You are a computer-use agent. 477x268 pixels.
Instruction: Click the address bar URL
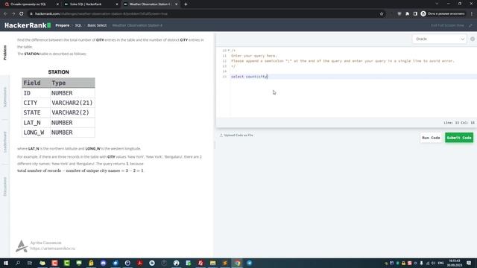coord(101,13)
